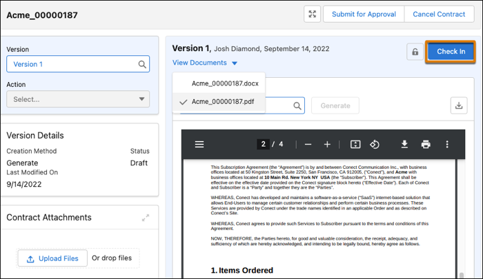
Task: Click the download icon beside Generate
Action: 459,105
